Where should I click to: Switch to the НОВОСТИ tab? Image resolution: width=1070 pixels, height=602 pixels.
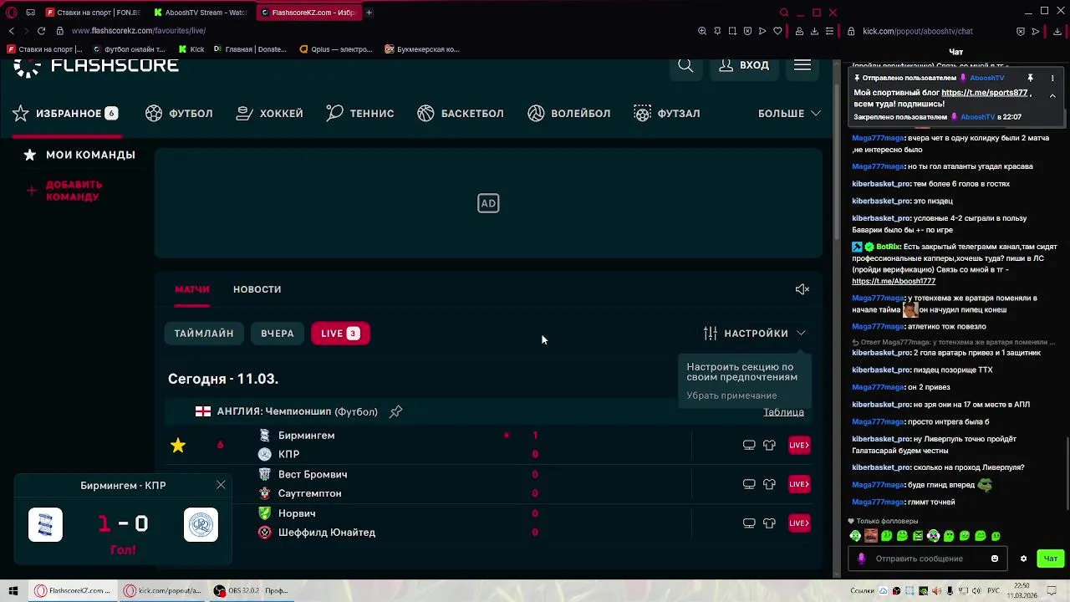[x=257, y=289]
